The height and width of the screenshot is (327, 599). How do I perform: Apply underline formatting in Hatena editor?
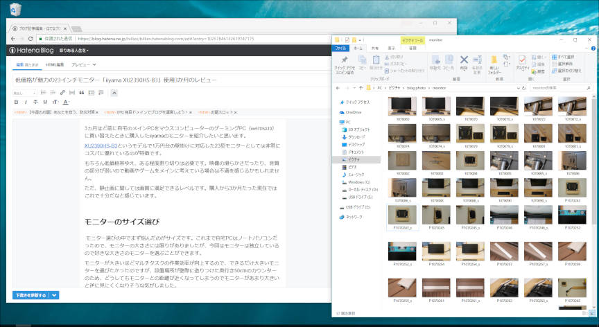pyautogui.click(x=45, y=102)
